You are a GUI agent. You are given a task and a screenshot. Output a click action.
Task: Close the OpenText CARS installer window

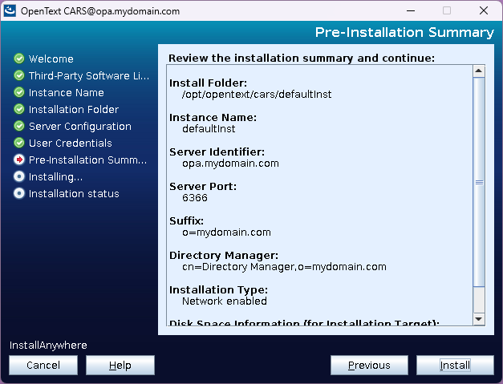(484, 10)
